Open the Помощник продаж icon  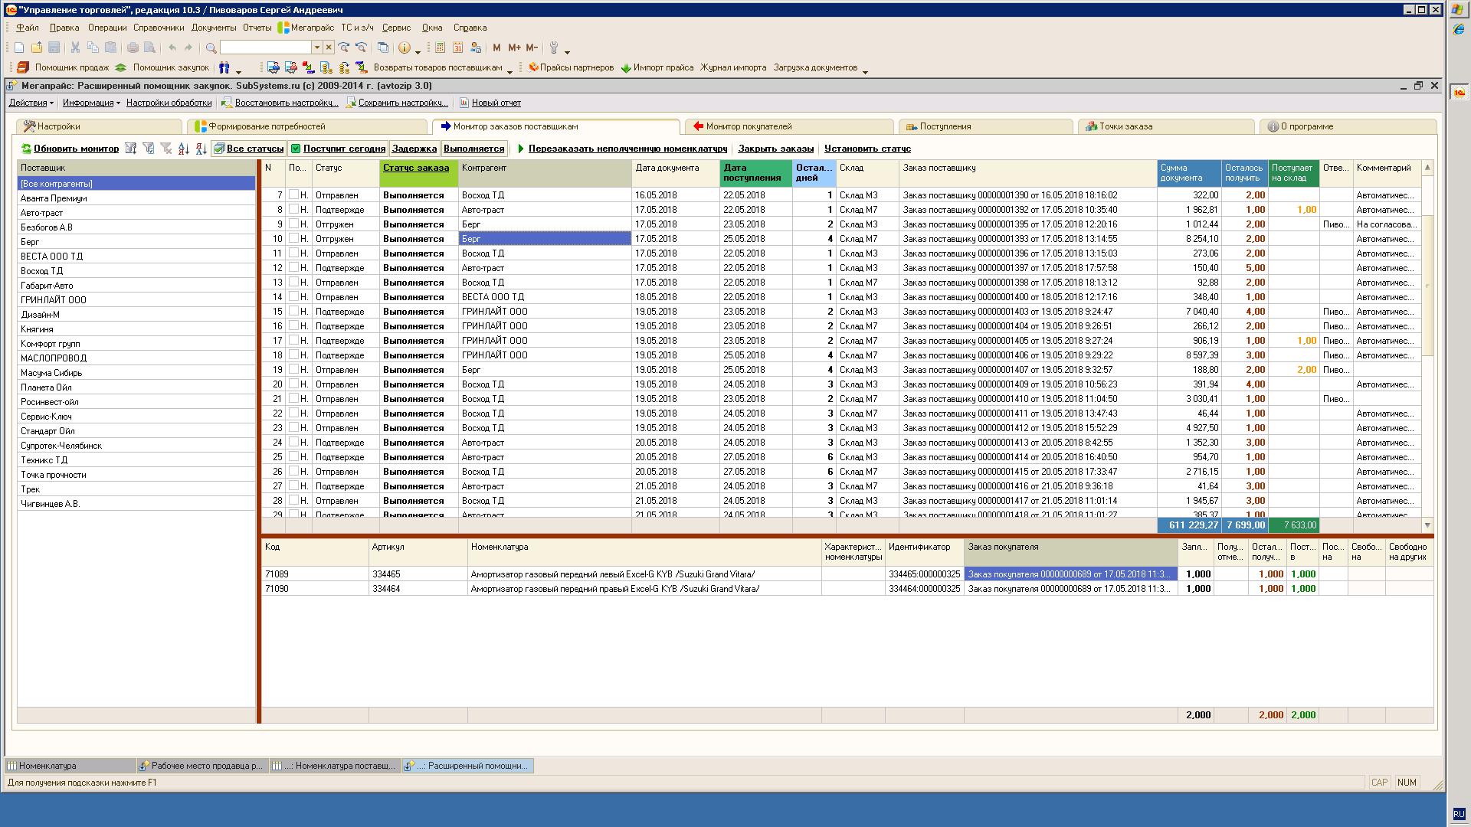[x=23, y=67]
